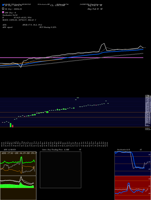
Task: Select the '200 Day = 0' label
Action: pos(10,13)
